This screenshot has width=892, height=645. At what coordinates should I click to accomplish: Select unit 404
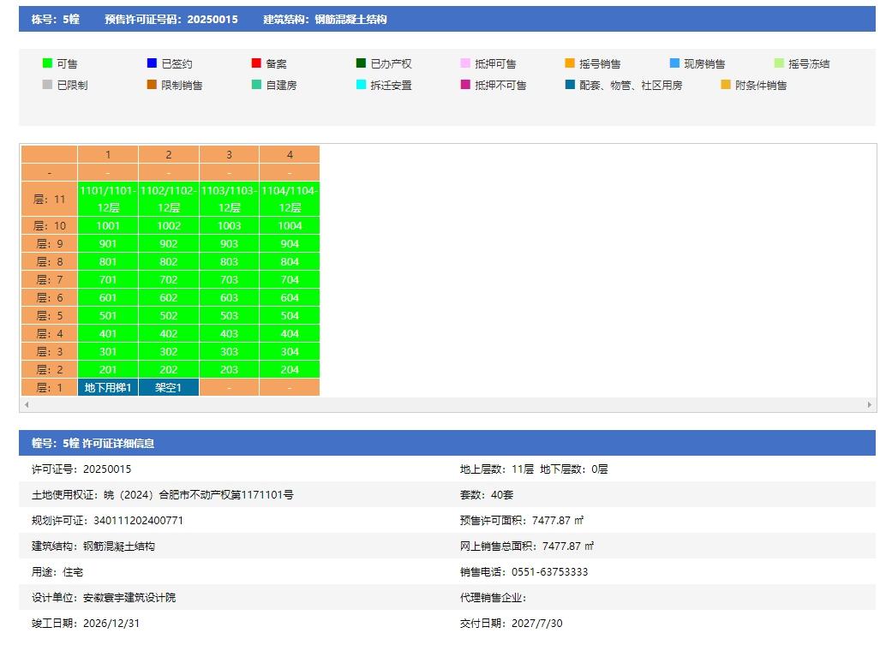(290, 334)
